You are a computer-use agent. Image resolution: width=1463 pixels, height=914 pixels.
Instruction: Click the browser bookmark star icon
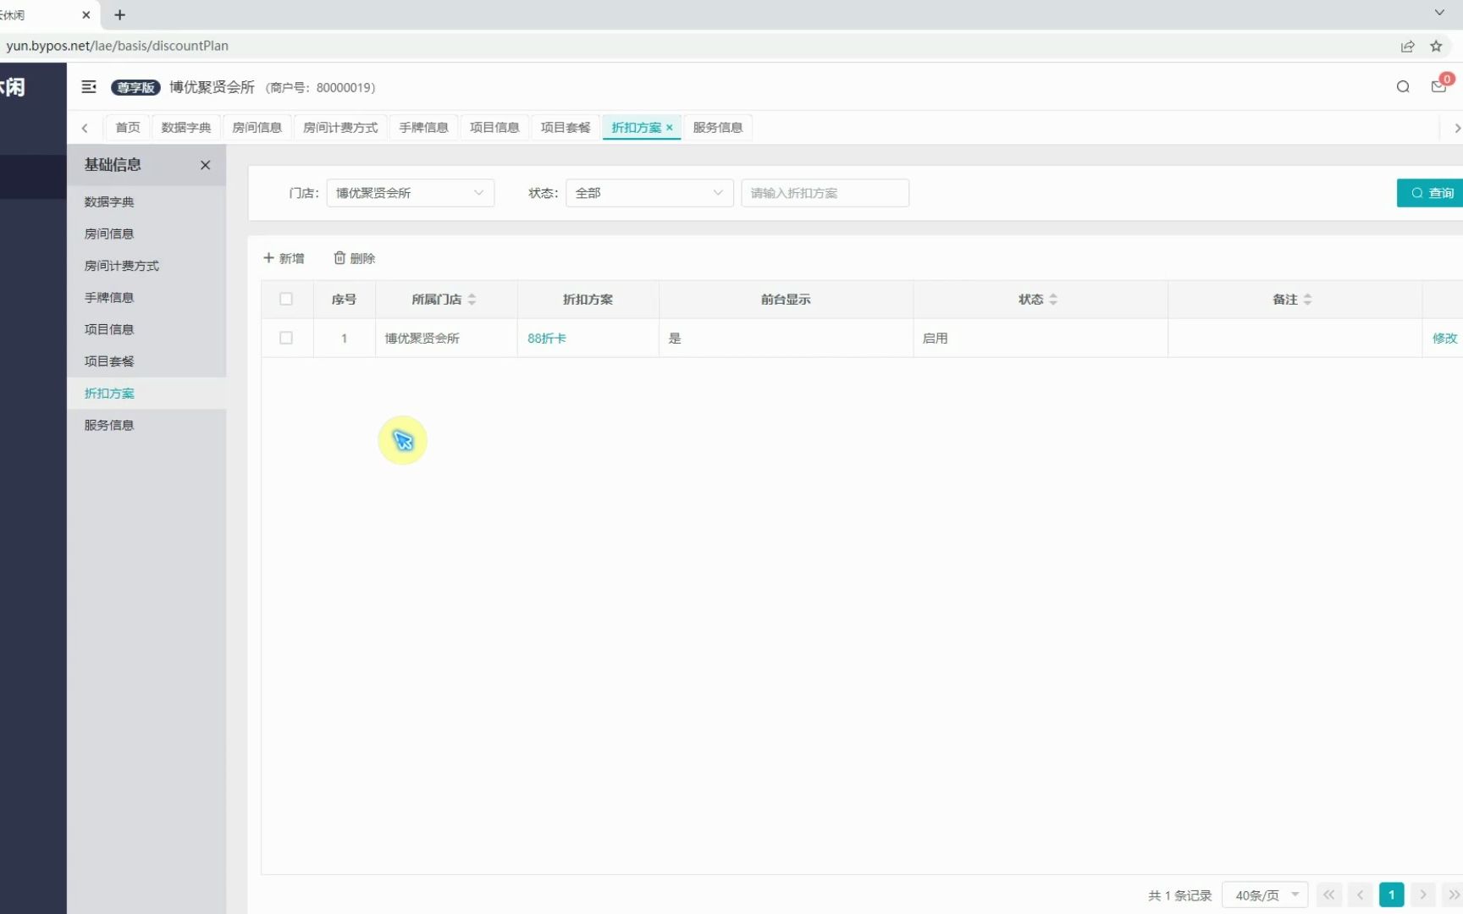click(1436, 46)
